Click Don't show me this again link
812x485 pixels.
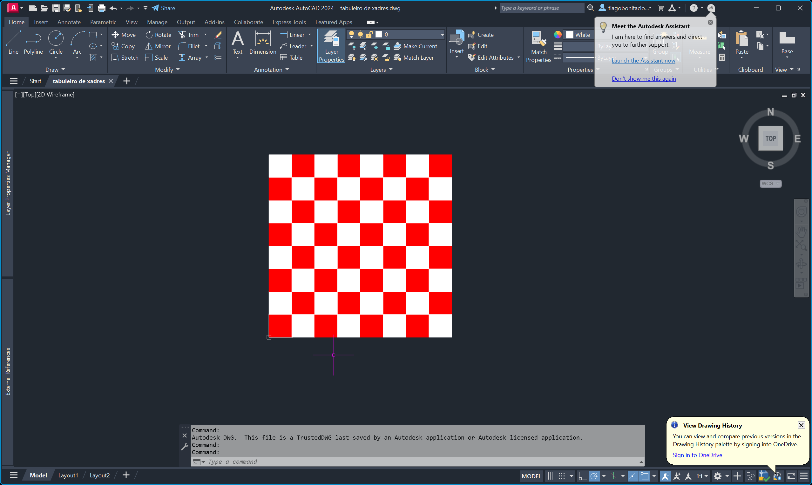tap(643, 78)
